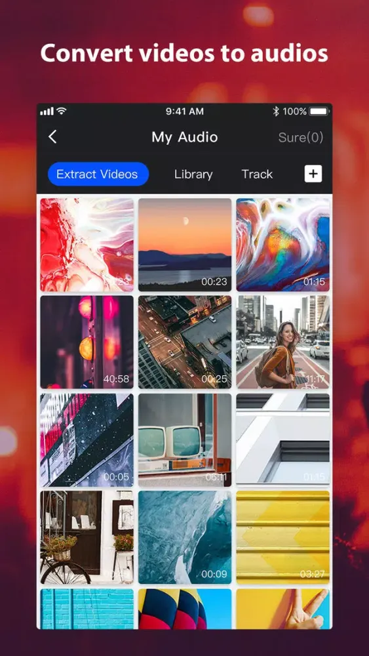Tap the back arrow icon
Screen dimensions: 369x656
click(x=52, y=137)
